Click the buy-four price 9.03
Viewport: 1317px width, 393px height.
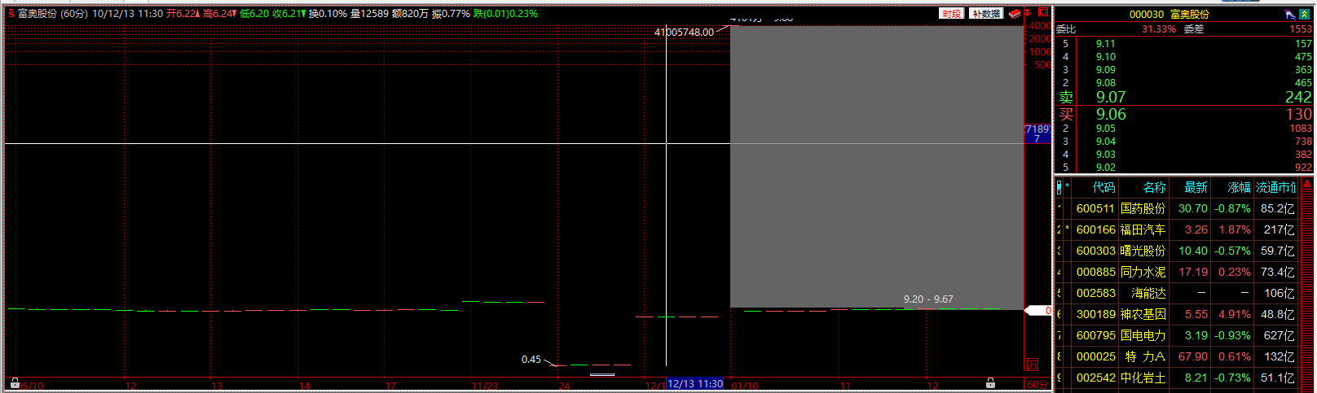tap(1106, 155)
